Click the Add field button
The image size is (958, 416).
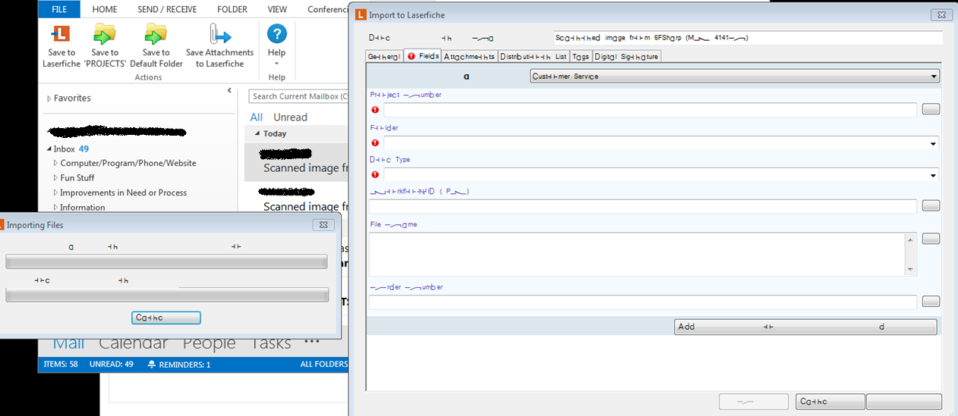(x=805, y=327)
